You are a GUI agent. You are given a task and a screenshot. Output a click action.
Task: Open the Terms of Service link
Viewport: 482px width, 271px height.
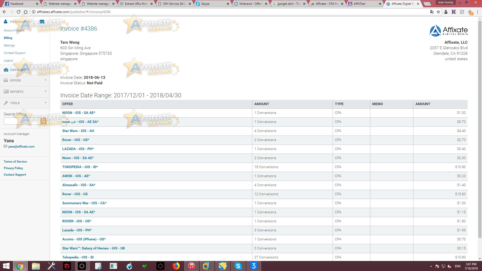(15, 162)
